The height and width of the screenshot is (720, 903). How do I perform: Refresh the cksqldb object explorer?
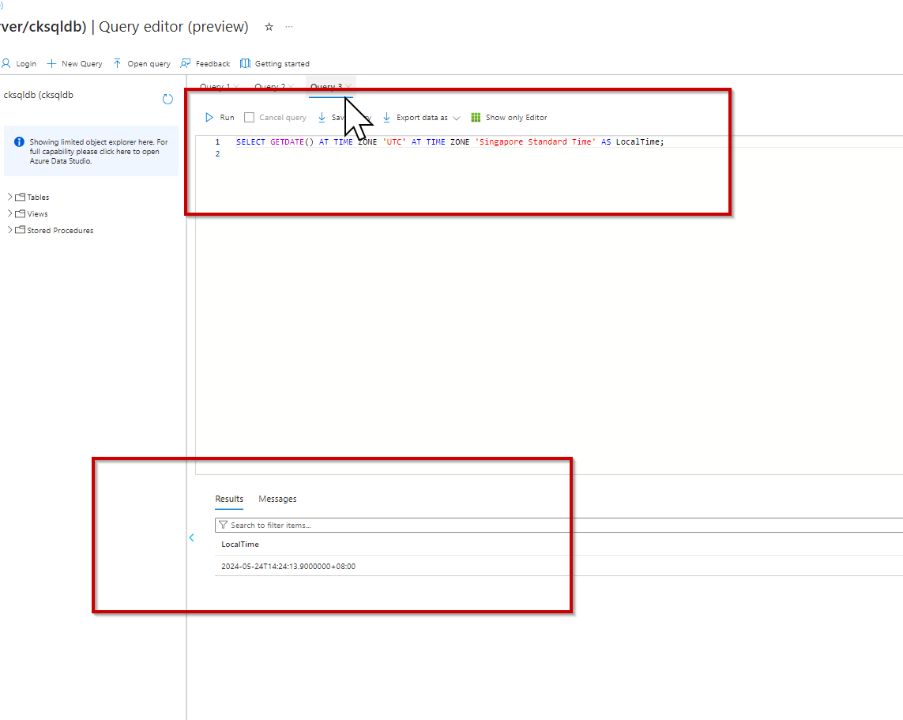click(167, 99)
